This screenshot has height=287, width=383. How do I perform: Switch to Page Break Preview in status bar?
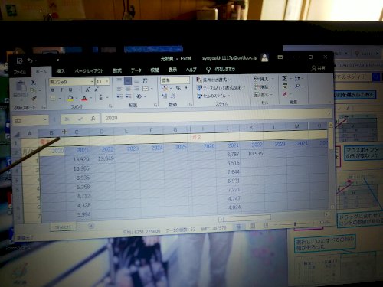tap(266, 225)
